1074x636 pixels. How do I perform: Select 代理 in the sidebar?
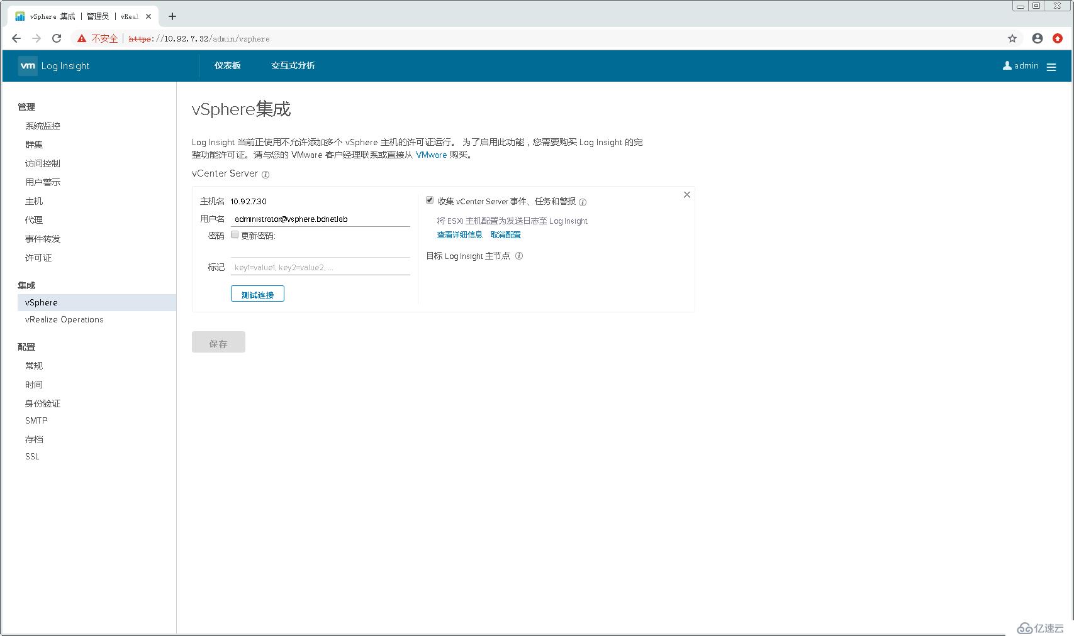point(34,220)
